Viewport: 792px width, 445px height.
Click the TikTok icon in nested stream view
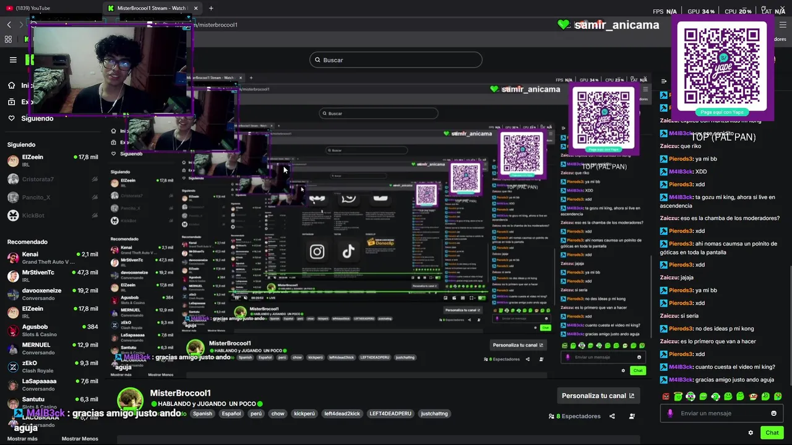pyautogui.click(x=348, y=251)
